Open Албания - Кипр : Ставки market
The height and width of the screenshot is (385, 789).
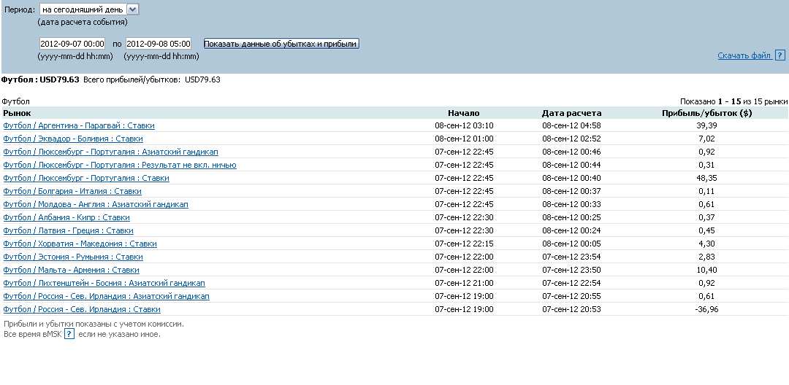coord(66,217)
